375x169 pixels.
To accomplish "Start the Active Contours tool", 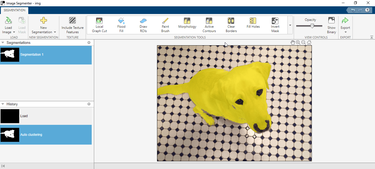I will [209, 25].
